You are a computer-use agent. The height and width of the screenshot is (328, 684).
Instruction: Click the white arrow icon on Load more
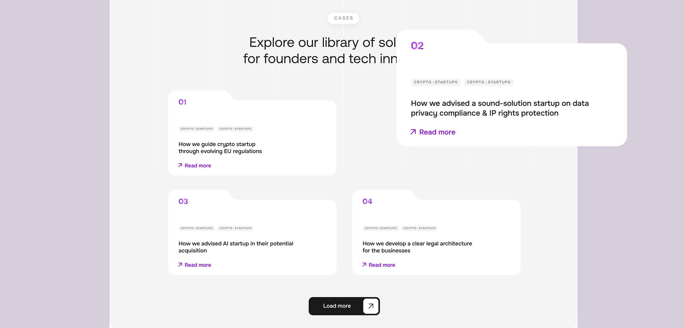tap(371, 306)
